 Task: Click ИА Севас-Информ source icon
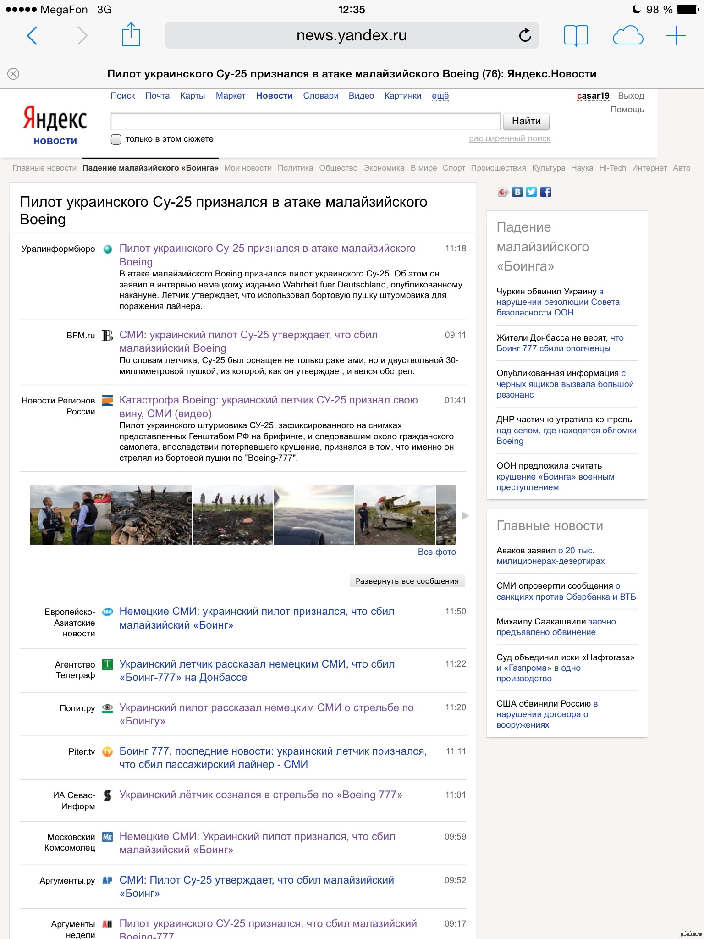(108, 795)
